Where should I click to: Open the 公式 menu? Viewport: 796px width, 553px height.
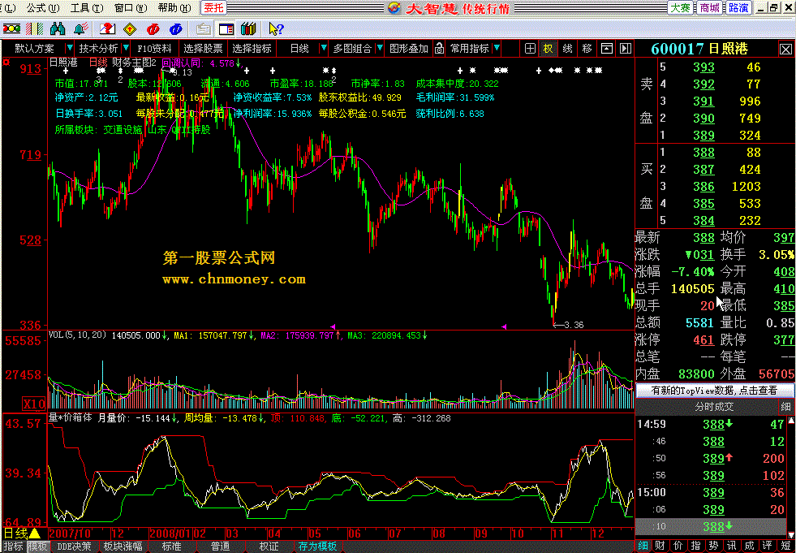(43, 8)
